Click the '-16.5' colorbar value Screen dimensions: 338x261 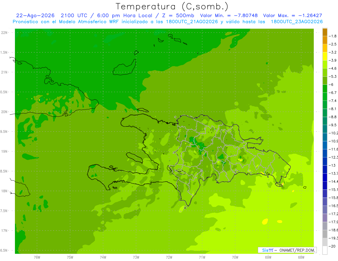click(x=333, y=206)
